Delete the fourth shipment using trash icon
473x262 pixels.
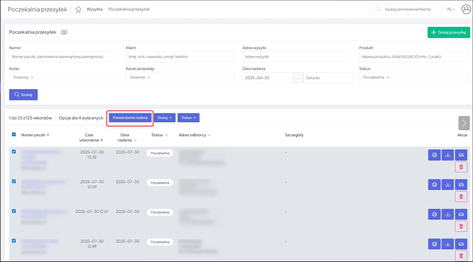(x=461, y=256)
